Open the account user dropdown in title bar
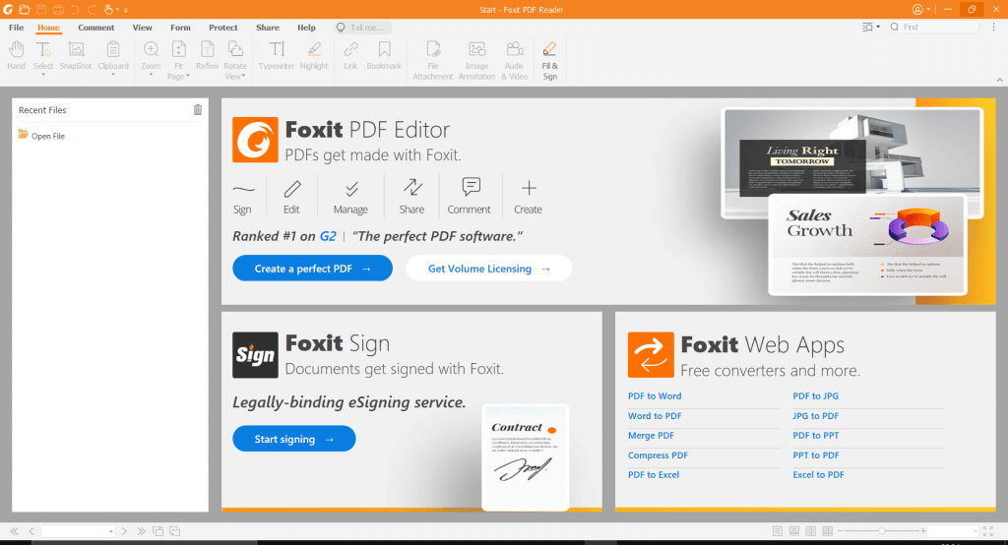1008x545 pixels. [928, 10]
